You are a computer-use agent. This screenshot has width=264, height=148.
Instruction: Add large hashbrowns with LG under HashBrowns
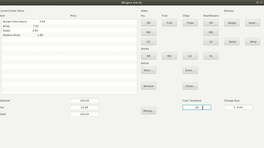pos(211,42)
